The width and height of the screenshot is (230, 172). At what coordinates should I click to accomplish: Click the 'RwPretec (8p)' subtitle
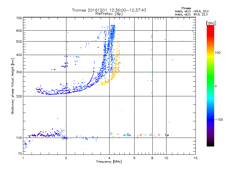tap(109, 14)
